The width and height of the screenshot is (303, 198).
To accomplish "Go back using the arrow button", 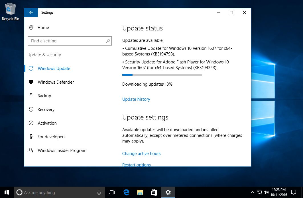I will (x=31, y=13).
